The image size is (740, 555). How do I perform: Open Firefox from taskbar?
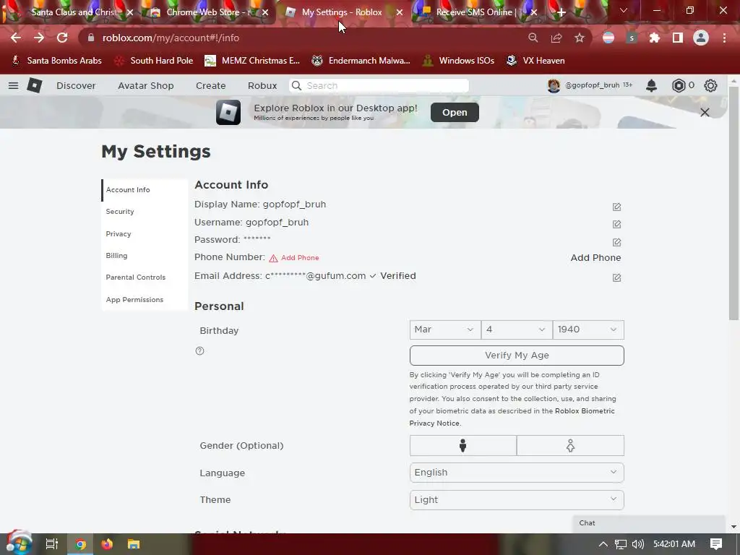click(x=107, y=544)
